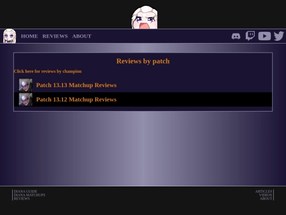Image resolution: width=286 pixels, height=215 pixels.
Task: Click the 'Reviews by patch' heading
Action: 143,61
